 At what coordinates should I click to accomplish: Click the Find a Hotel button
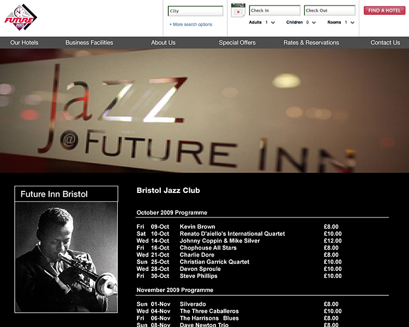[384, 10]
